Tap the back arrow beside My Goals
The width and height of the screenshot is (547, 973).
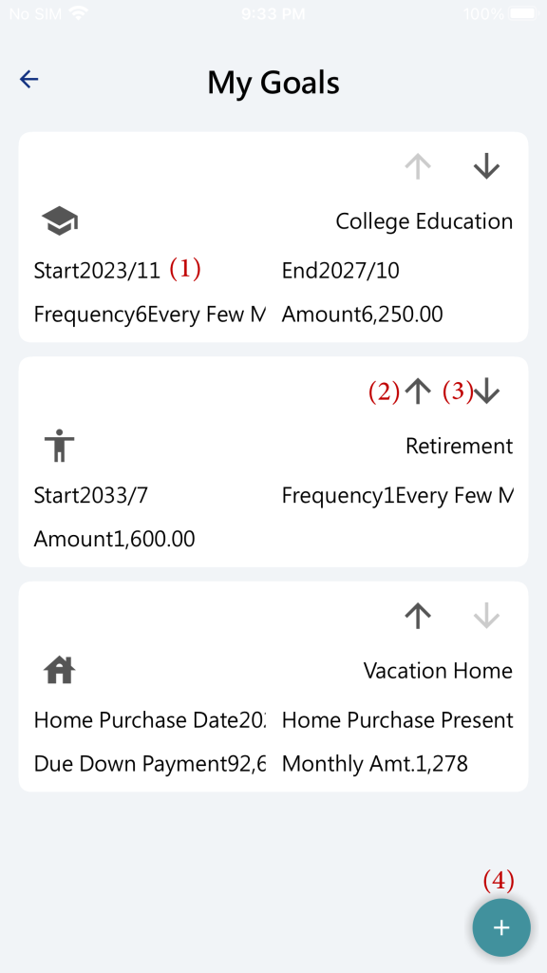[x=29, y=80]
